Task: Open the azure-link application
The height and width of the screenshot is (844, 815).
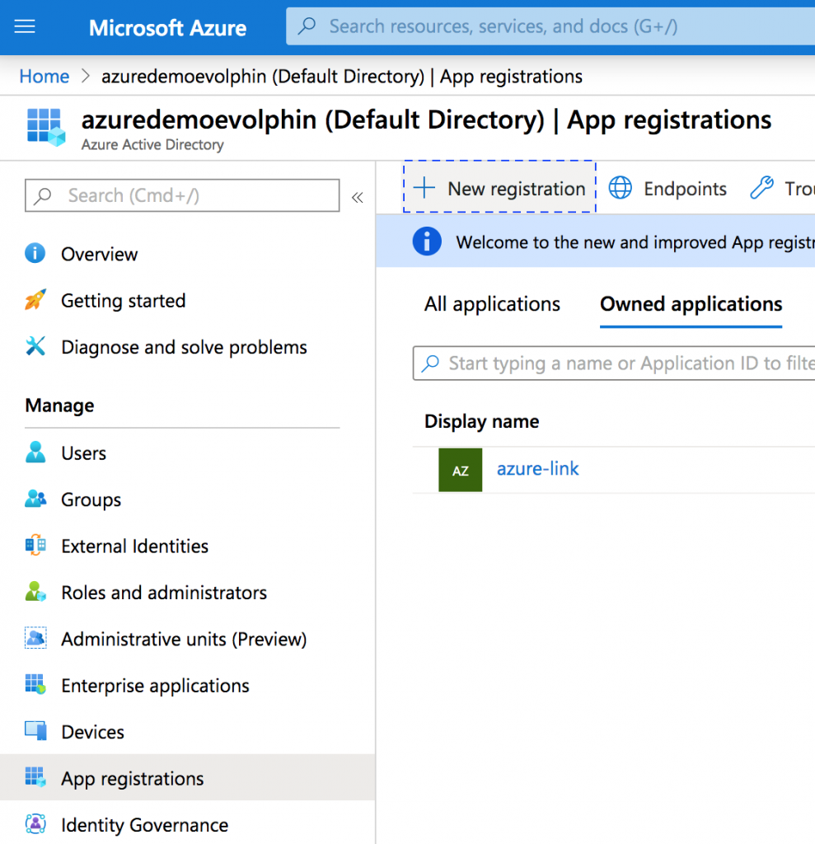Action: point(537,469)
